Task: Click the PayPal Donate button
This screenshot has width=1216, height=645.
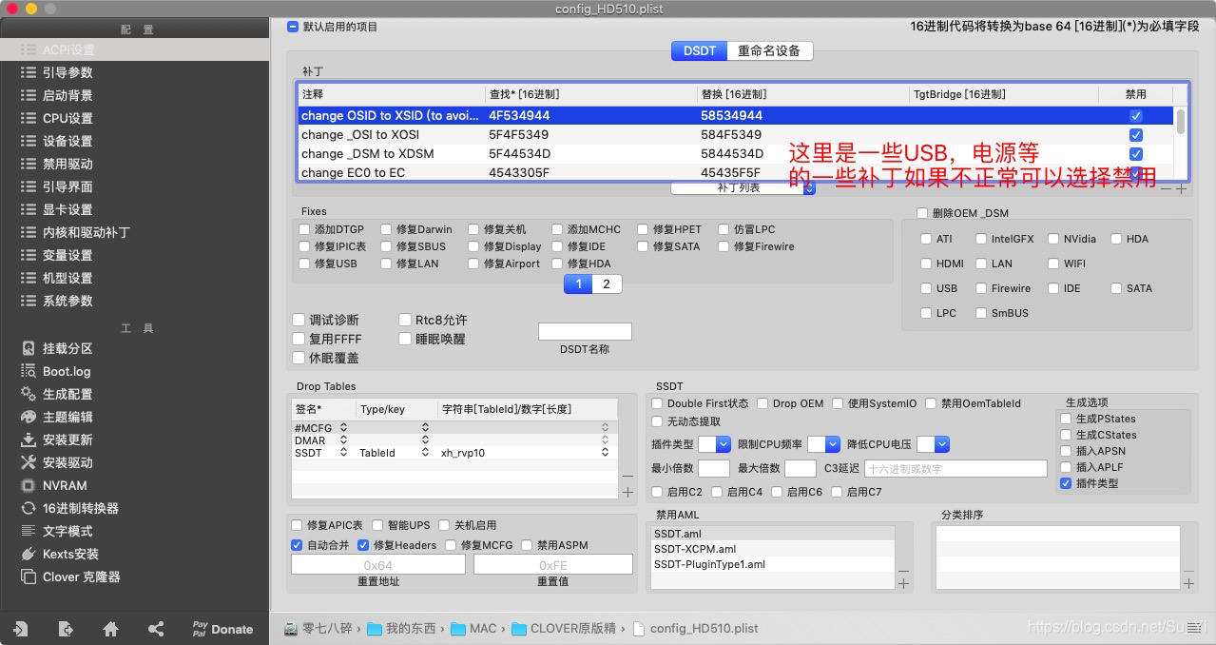Action: [222, 629]
